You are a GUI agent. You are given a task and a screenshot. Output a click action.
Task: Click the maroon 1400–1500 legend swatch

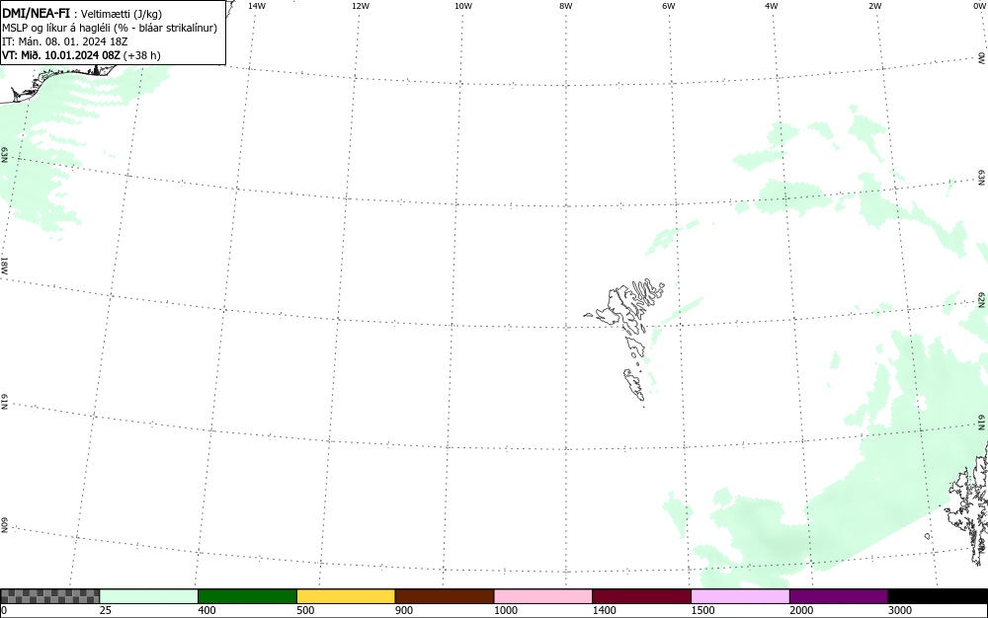(641, 596)
